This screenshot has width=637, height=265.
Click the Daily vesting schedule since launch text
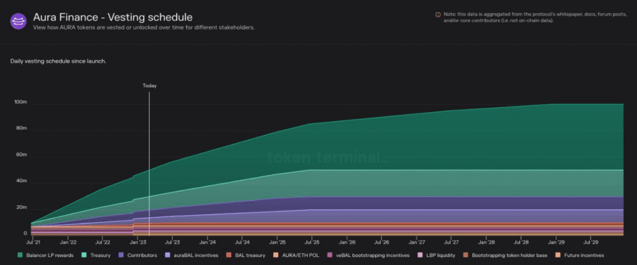58,62
